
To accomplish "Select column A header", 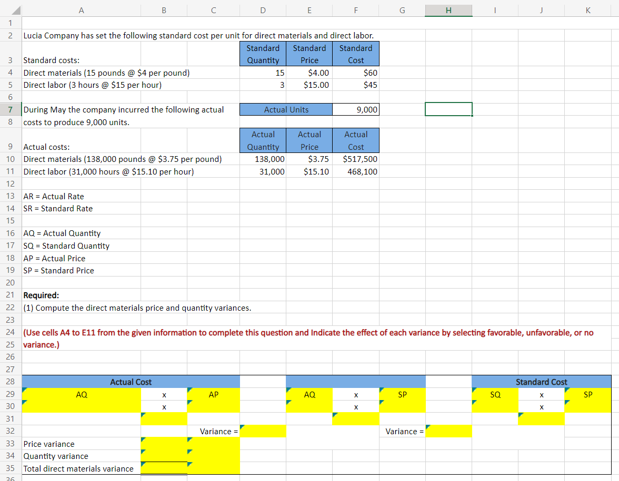I will (81, 8).
